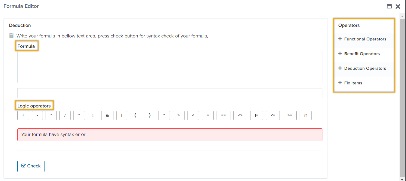
Task: Insert the if operator
Action: click(x=305, y=115)
